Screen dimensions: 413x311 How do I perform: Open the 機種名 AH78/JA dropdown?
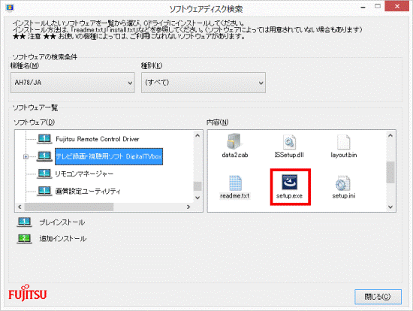click(73, 83)
